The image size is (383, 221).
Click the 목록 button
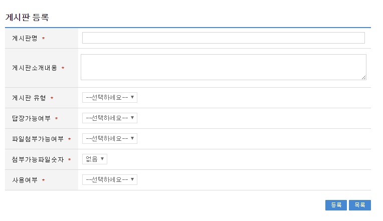coord(359,205)
